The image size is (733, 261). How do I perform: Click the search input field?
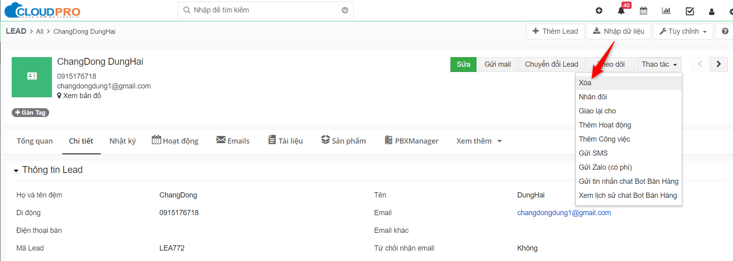266,10
